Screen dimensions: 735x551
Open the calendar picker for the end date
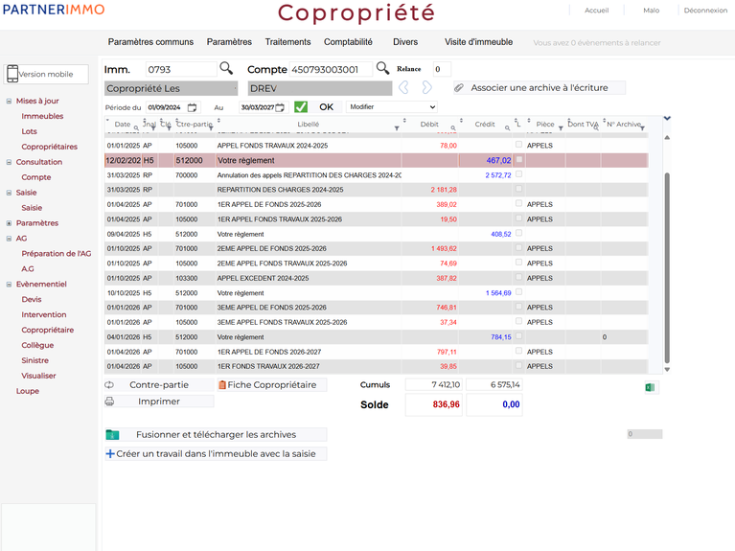coord(282,107)
